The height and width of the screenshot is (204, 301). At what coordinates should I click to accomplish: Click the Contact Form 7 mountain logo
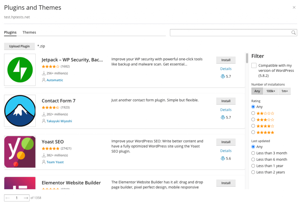click(20, 111)
